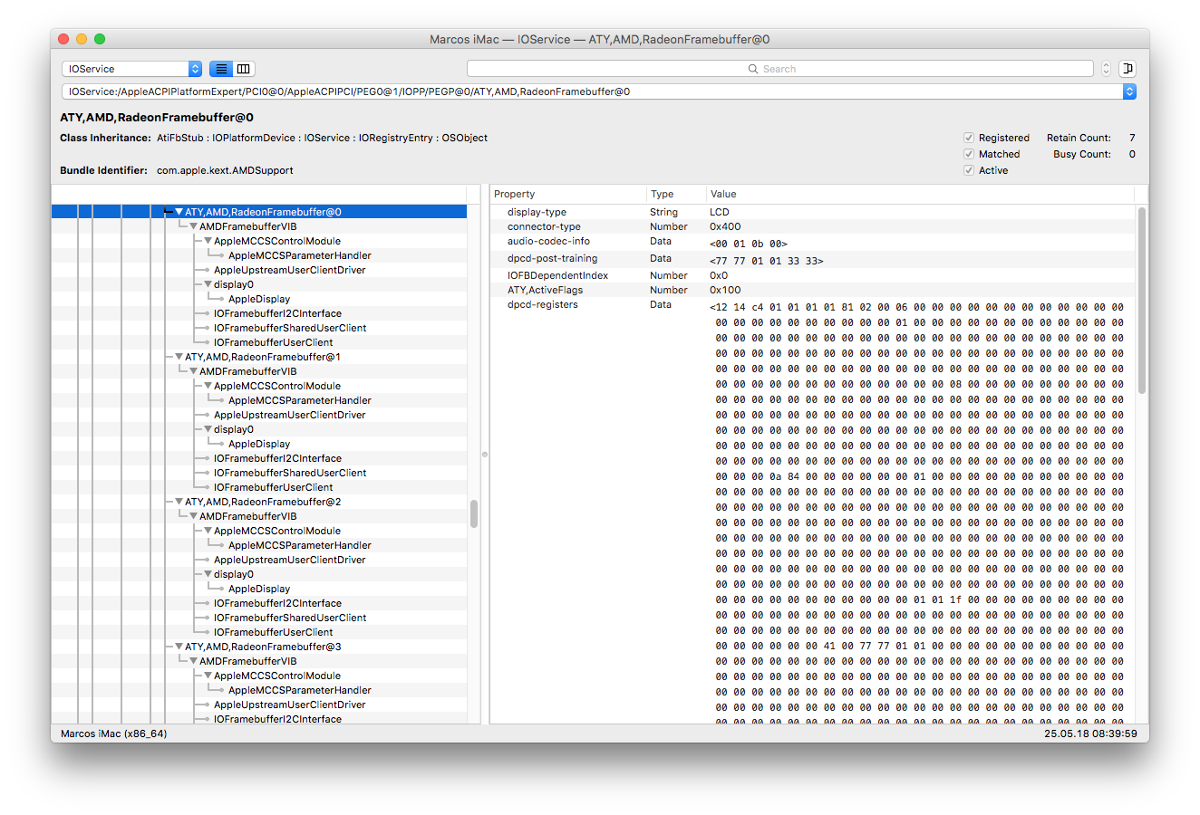This screenshot has height=815, width=1200.
Task: Click the Retain Count value 7
Action: [1132, 138]
